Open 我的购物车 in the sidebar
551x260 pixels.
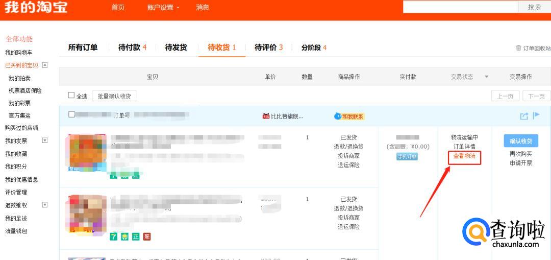(x=19, y=53)
